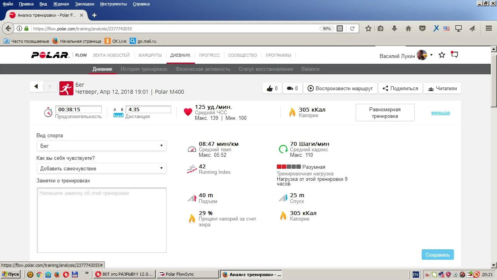The width and height of the screenshot is (497, 280).
Task: Click Равномерная тренировка button
Action: click(385, 113)
